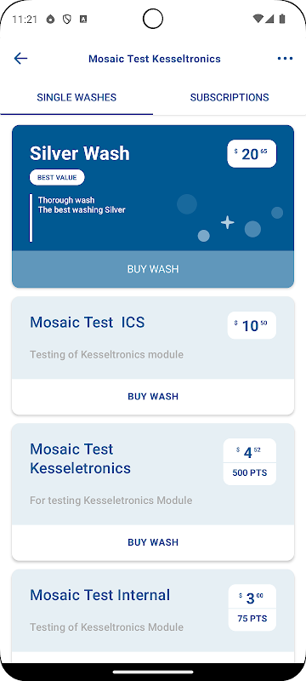Open the three-dot overflow menu
The image size is (306, 681).
(285, 58)
